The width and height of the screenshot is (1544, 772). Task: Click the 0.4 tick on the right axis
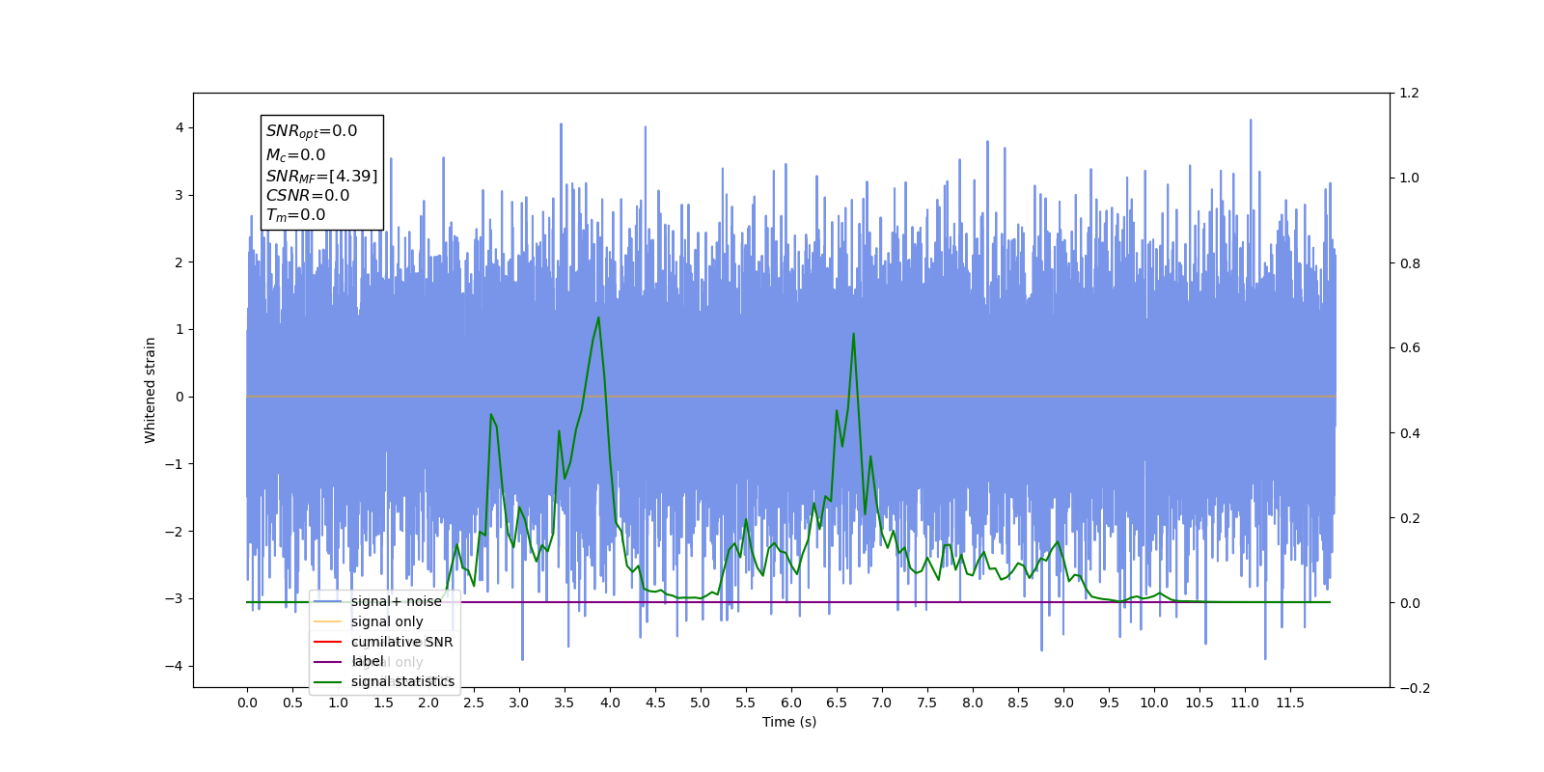click(x=1410, y=433)
